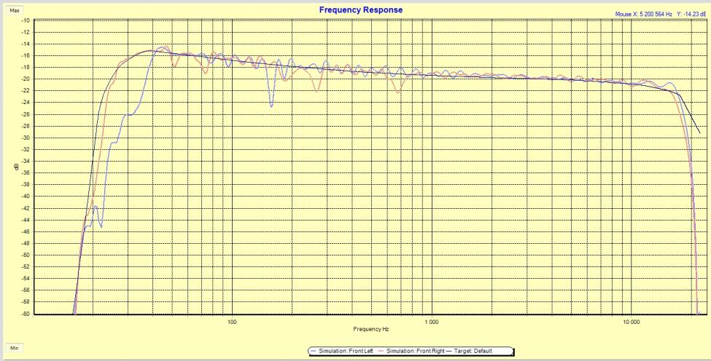Click the -30 dB axis value
Viewport: 711px width, 361px height.
26,138
